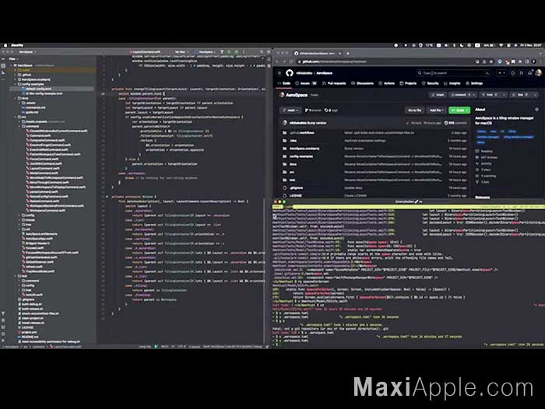The width and height of the screenshot is (545, 409).
Task: Open GitHub notifications inbox icon
Action: 529,73
